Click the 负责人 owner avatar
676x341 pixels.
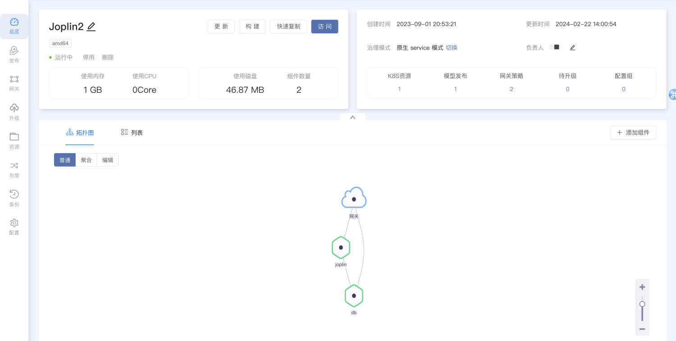[555, 47]
